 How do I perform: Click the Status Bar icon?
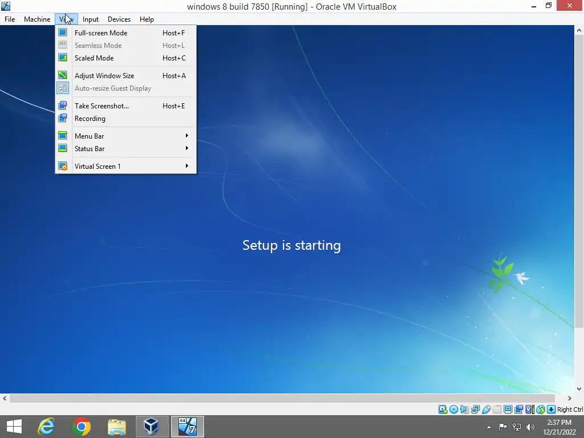[x=63, y=148]
